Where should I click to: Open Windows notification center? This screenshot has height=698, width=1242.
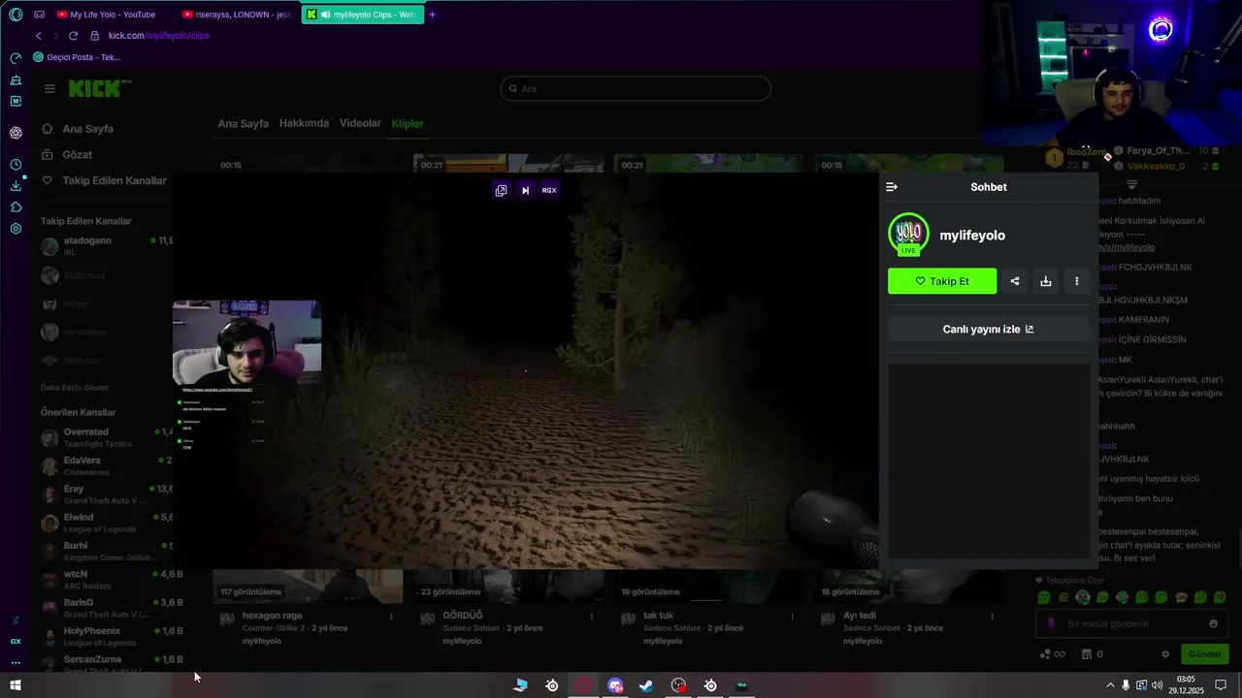1221,685
